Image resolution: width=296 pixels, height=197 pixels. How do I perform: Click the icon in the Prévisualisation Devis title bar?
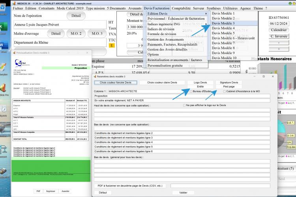point(14,53)
